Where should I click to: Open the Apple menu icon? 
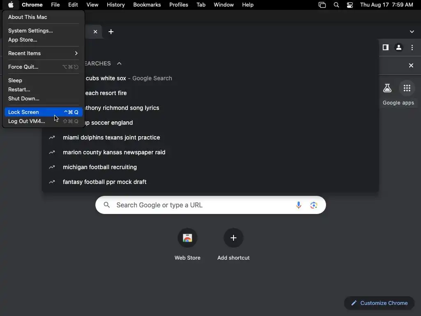[11, 5]
